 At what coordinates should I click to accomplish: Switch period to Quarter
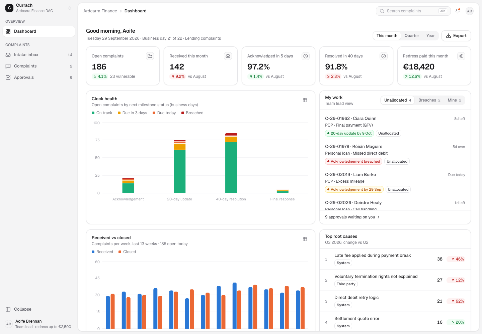click(x=412, y=36)
